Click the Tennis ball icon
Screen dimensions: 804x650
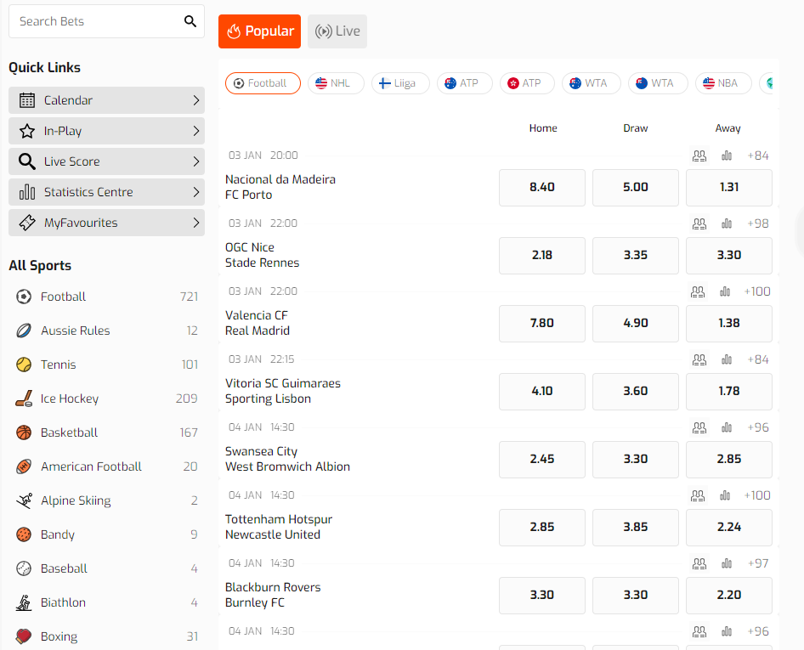click(24, 365)
